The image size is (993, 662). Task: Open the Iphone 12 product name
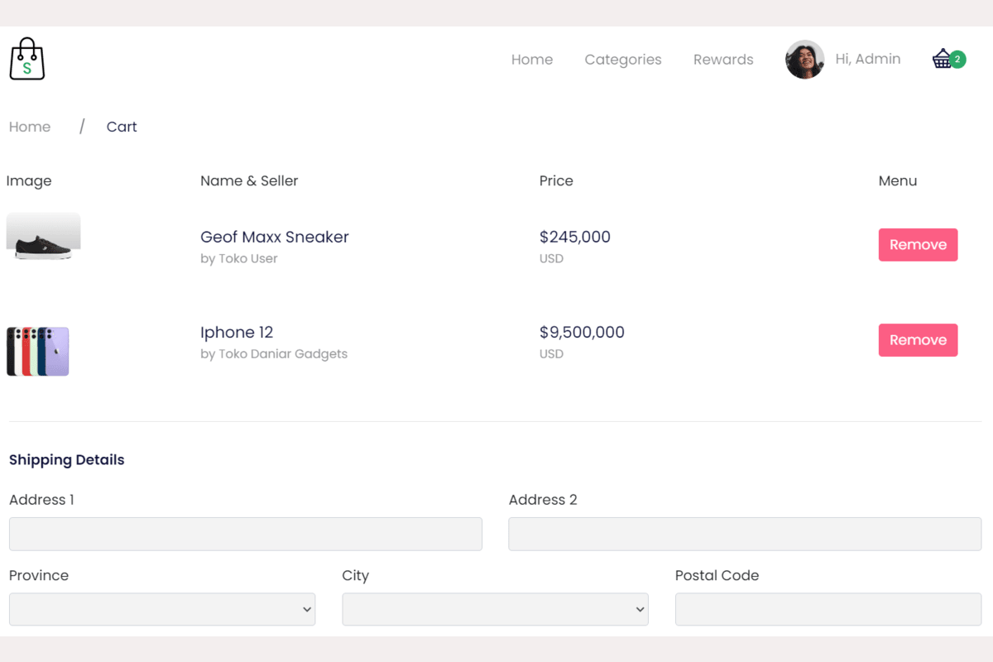tap(237, 332)
